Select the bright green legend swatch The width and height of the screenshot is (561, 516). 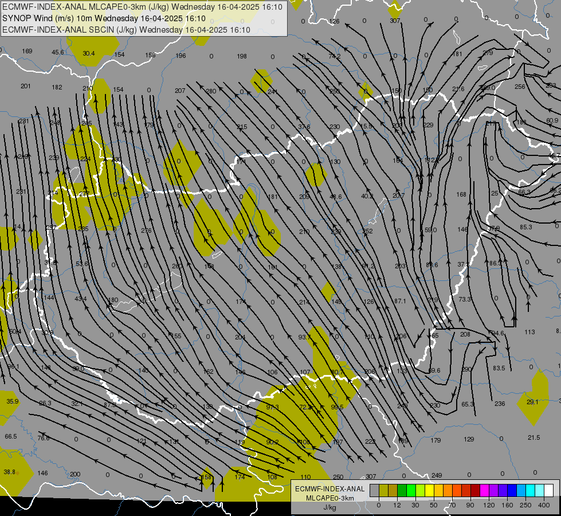click(x=411, y=490)
